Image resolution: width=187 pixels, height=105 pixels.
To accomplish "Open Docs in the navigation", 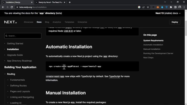I will tap(39, 22).
